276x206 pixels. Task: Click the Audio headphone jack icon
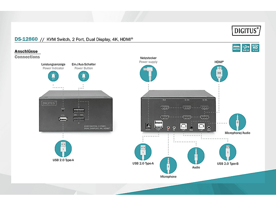[196, 156]
